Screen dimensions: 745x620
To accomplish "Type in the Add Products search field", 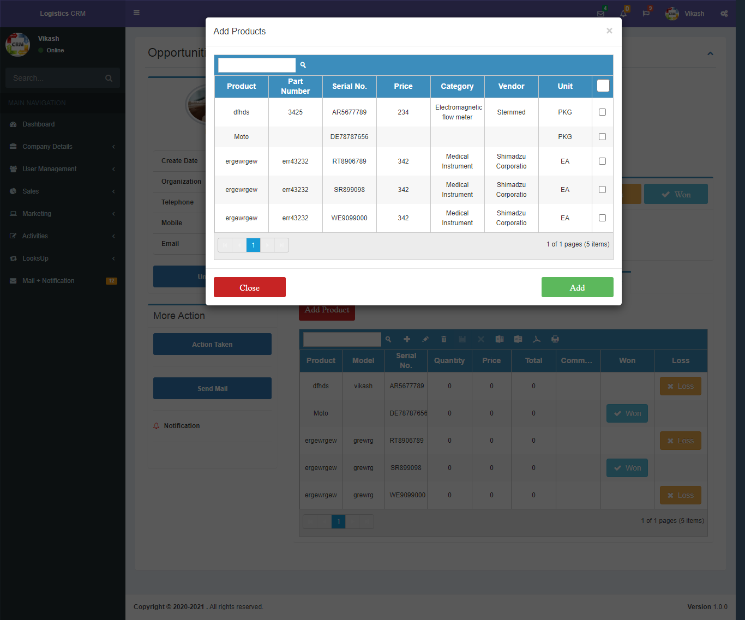I will pyautogui.click(x=256, y=64).
